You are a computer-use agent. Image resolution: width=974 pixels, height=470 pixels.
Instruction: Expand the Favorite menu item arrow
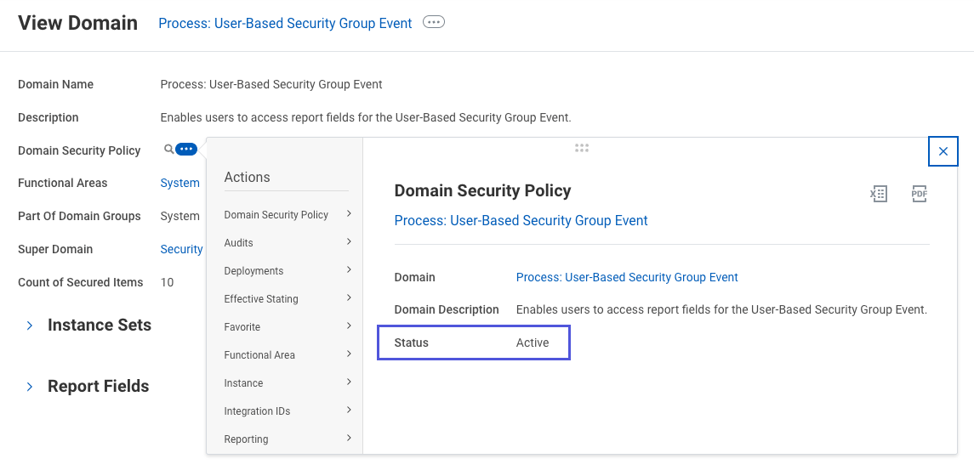(x=349, y=326)
